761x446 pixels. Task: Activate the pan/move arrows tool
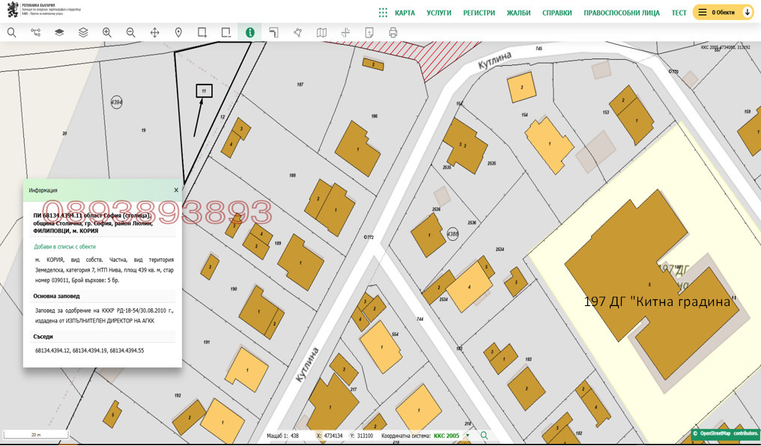coord(155,33)
